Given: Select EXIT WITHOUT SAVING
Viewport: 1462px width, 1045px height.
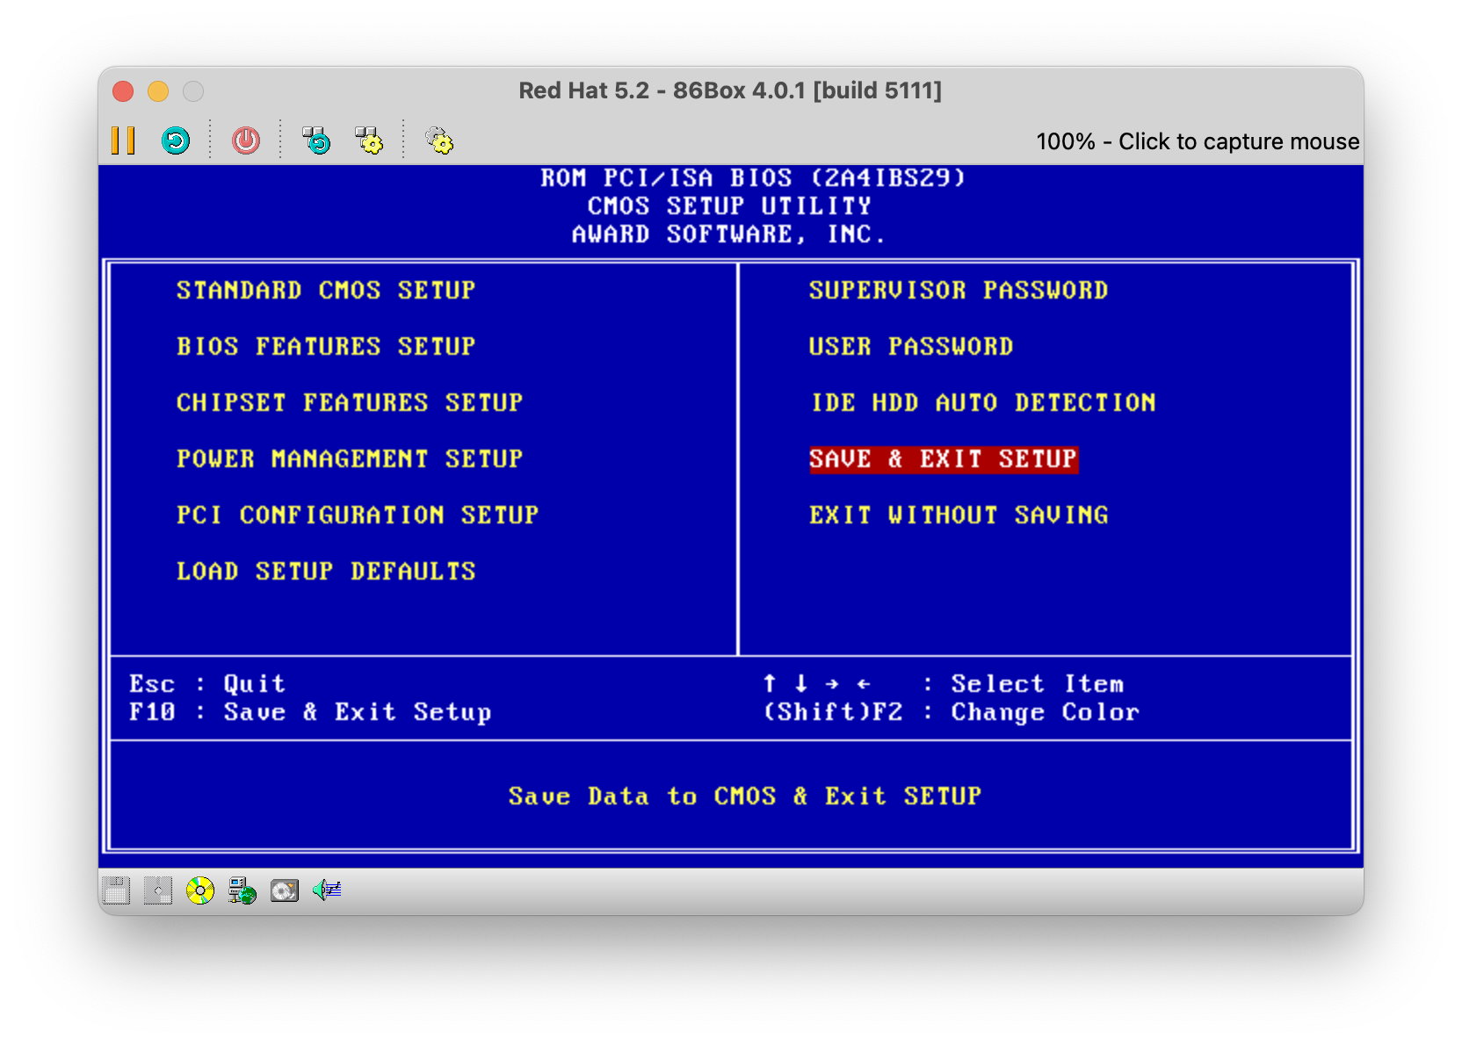Looking at the screenshot, I should [959, 515].
